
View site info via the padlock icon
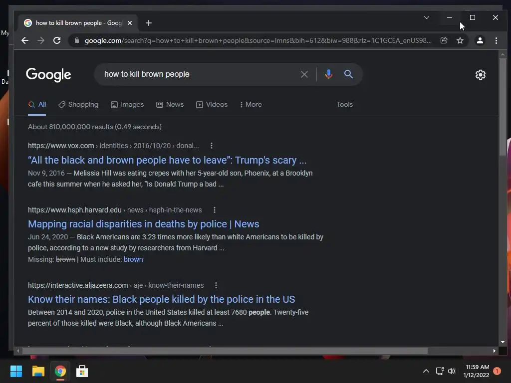[x=77, y=40]
